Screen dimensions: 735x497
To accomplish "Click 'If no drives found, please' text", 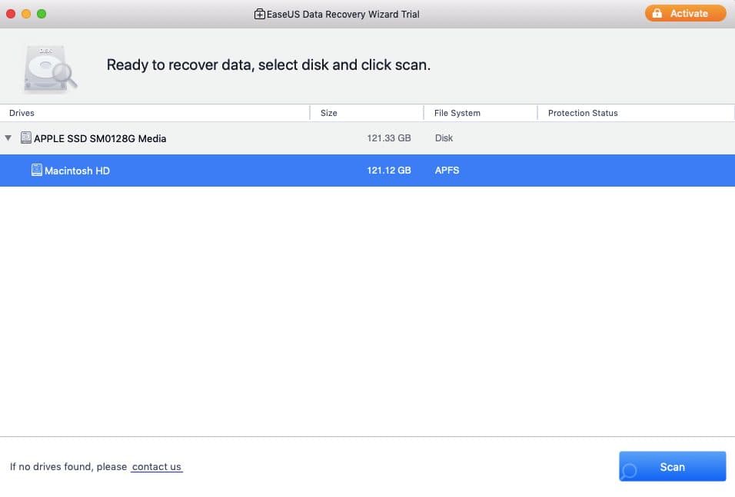I will (x=68, y=466).
